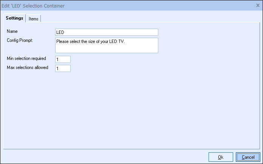Viewport: 263px width, 164px height.
Task: Select the Max selections allowed field
Action: [x=63, y=68]
